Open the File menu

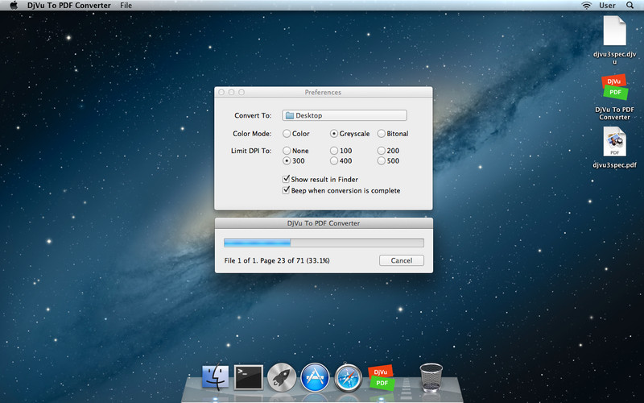coord(126,6)
